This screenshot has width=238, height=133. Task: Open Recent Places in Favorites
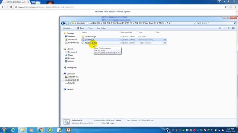tap(74, 43)
